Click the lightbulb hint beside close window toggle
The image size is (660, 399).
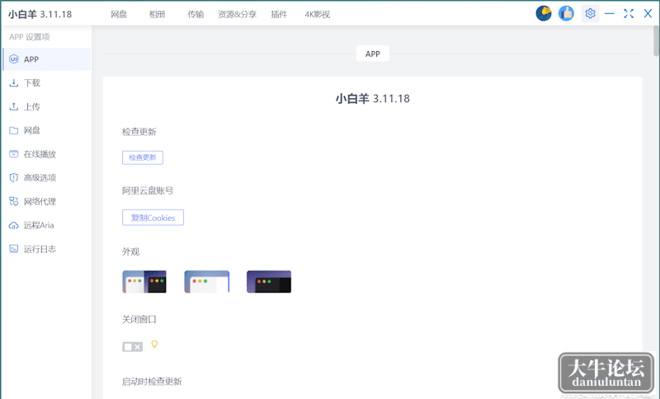[154, 345]
